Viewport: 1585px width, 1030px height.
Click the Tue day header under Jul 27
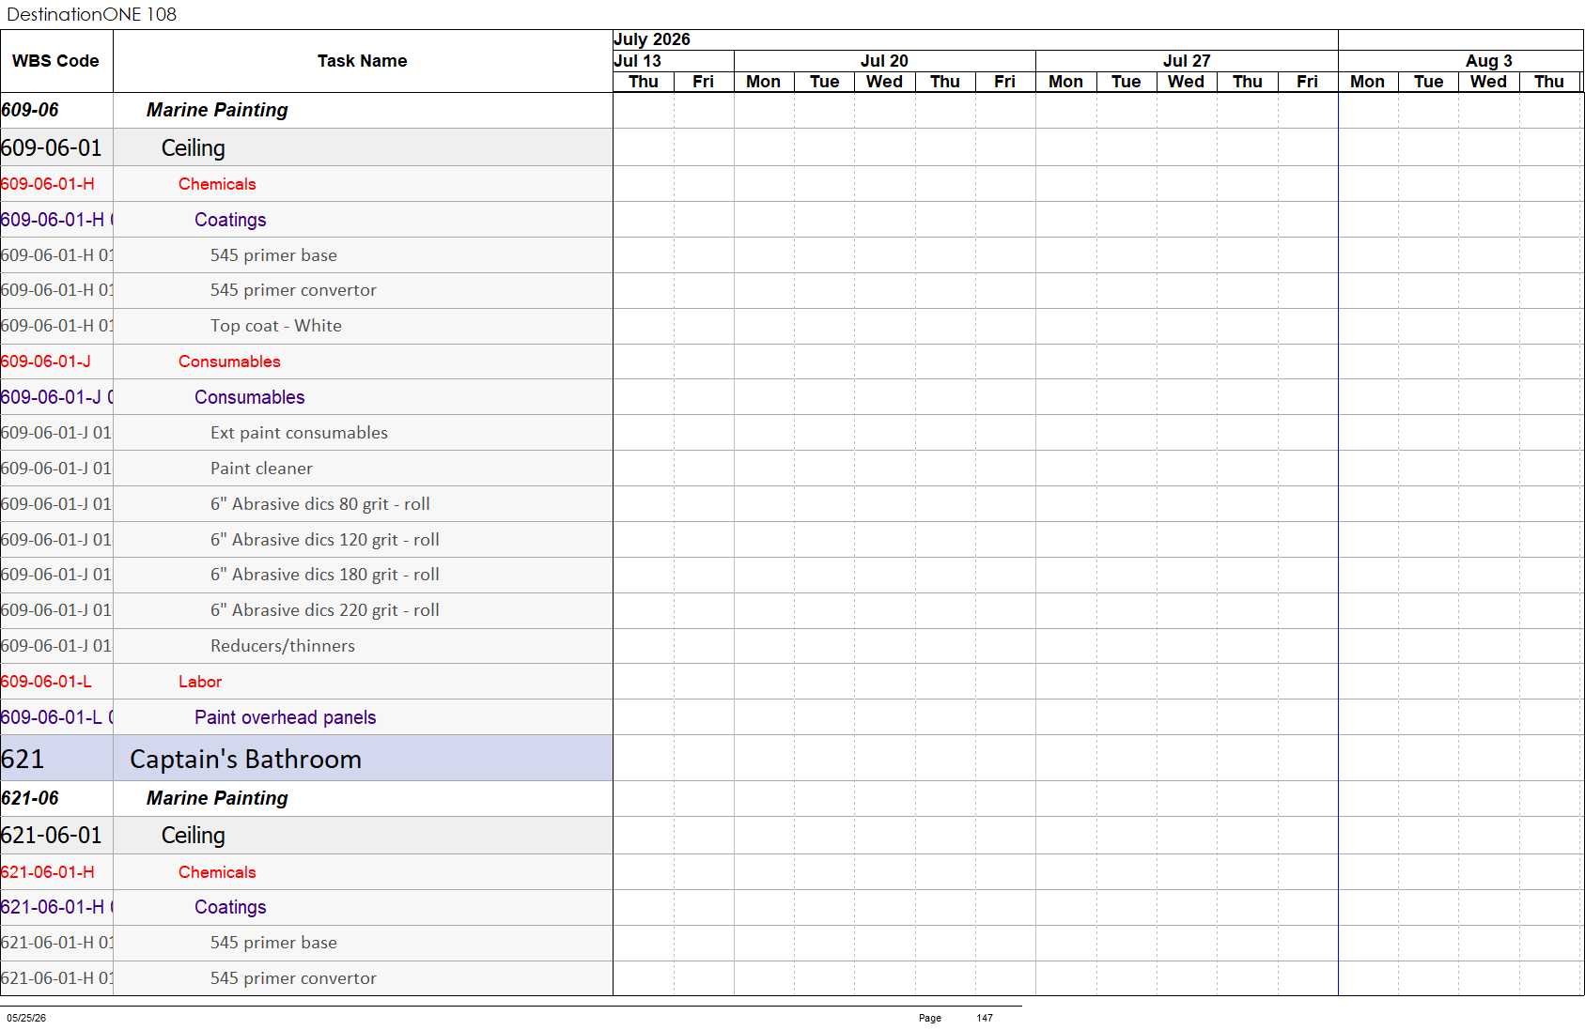click(1127, 82)
